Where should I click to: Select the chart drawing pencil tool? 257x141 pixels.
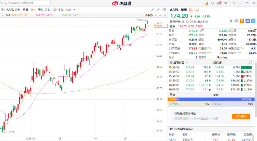coord(152,10)
